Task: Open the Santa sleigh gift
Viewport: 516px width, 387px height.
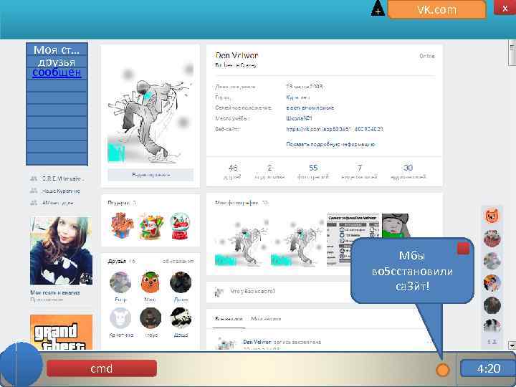Action: [150, 226]
